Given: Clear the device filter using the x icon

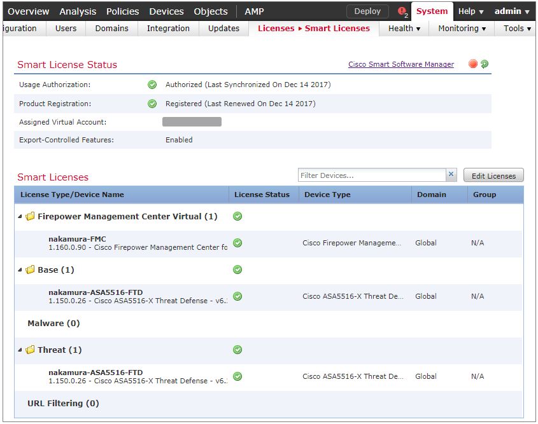Looking at the screenshot, I should tap(452, 174).
